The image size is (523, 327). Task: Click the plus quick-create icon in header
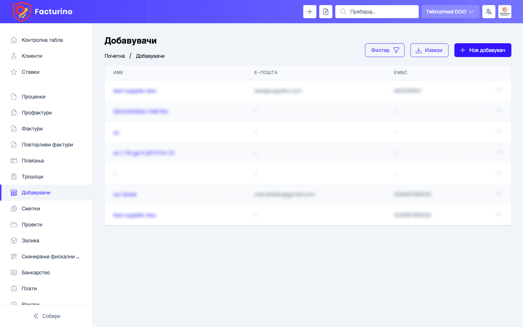click(x=309, y=12)
